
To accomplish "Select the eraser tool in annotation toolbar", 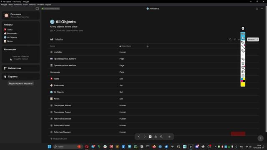I will (243, 51).
